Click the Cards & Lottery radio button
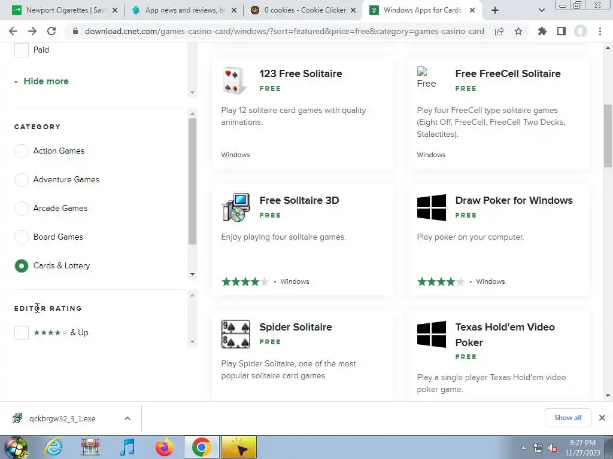 click(21, 266)
